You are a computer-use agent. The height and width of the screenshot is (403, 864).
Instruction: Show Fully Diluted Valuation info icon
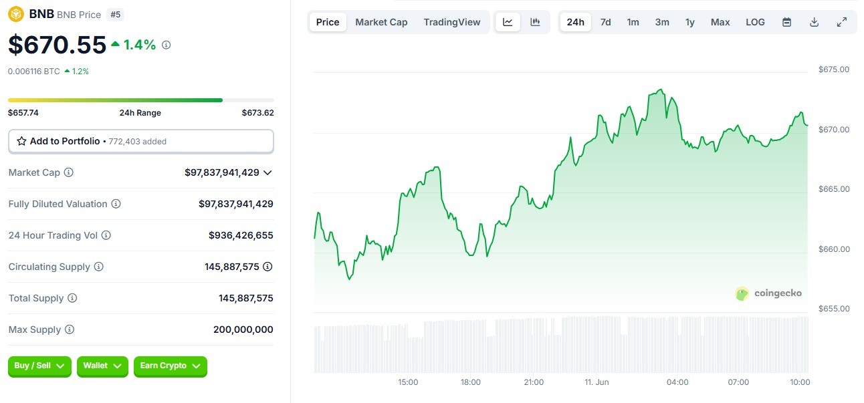[x=116, y=204]
